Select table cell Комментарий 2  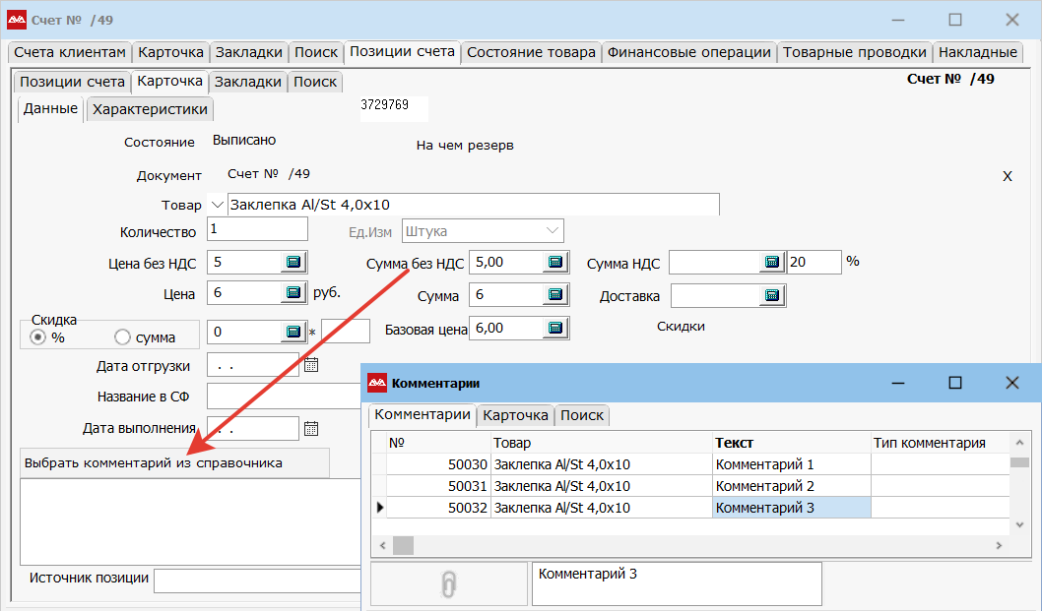[792, 486]
